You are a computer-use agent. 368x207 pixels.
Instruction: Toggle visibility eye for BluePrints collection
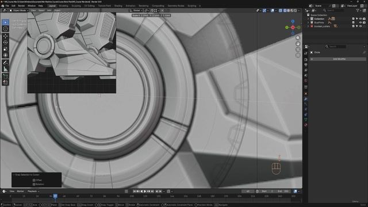pos(361,22)
